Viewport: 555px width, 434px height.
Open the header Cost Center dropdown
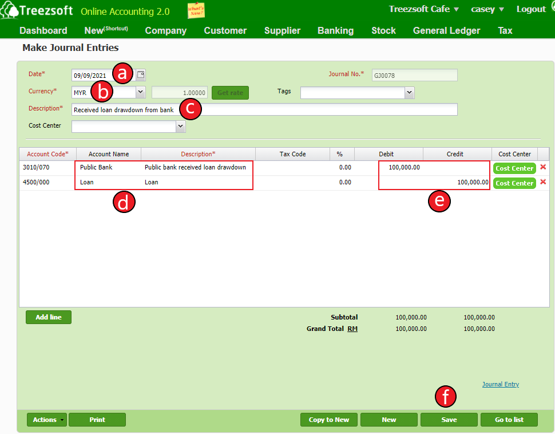tap(180, 127)
